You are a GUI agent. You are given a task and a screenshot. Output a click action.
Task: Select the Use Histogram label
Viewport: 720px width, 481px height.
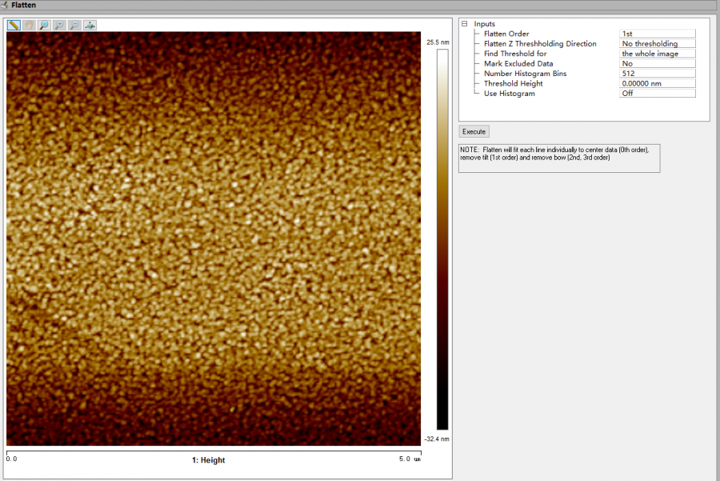[510, 94]
